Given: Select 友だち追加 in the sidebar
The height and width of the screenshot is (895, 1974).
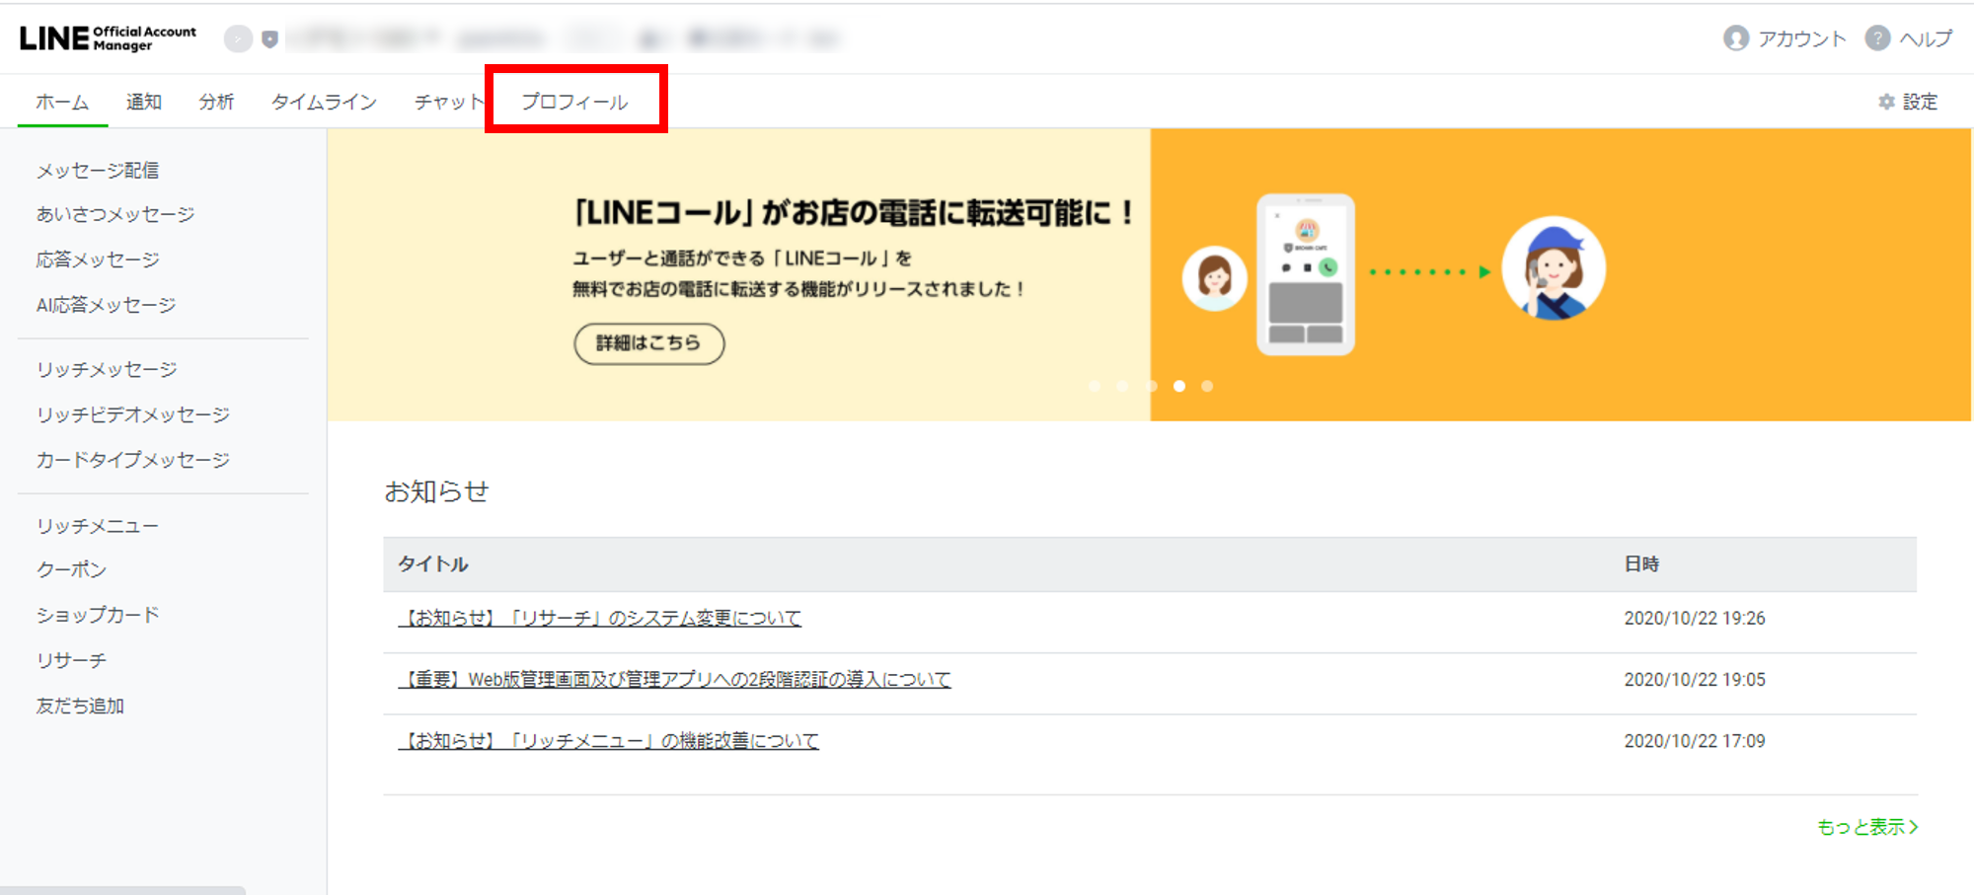Looking at the screenshot, I should point(80,706).
